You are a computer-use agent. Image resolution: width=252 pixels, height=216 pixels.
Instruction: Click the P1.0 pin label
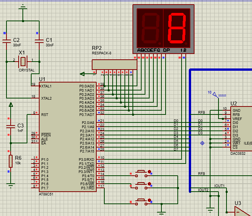tap(45, 159)
